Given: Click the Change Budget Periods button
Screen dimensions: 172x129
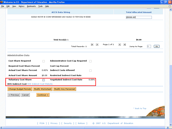Looking at the screenshot, I should tap(20, 89).
